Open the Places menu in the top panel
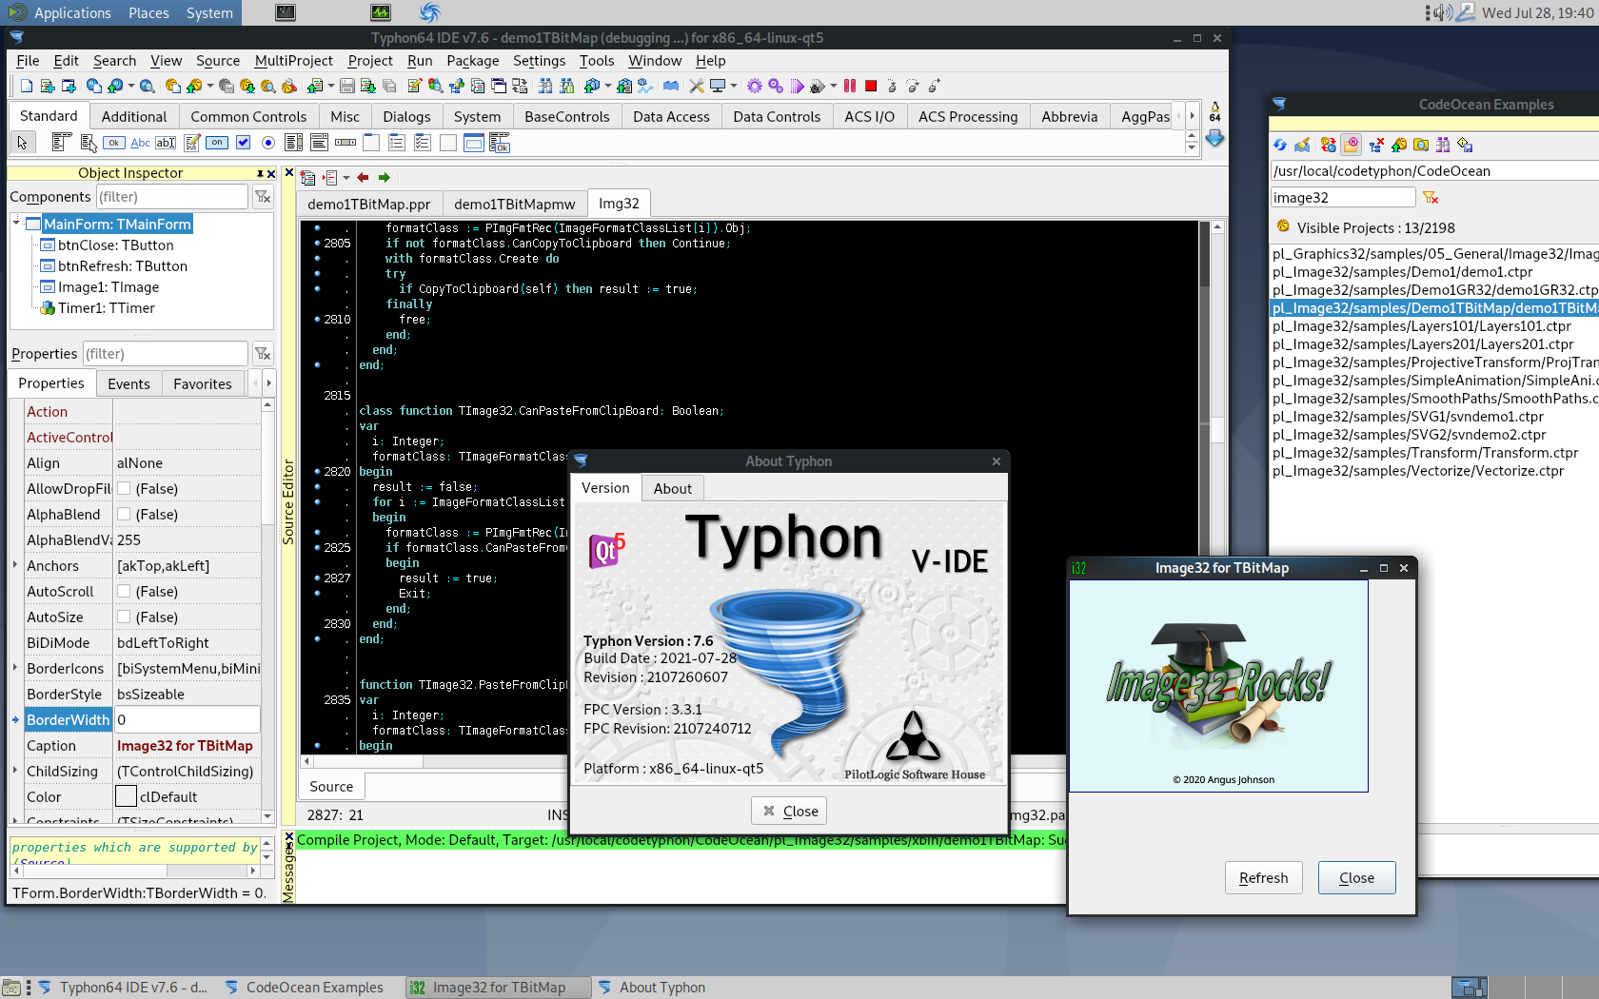This screenshot has height=999, width=1599. tap(148, 13)
